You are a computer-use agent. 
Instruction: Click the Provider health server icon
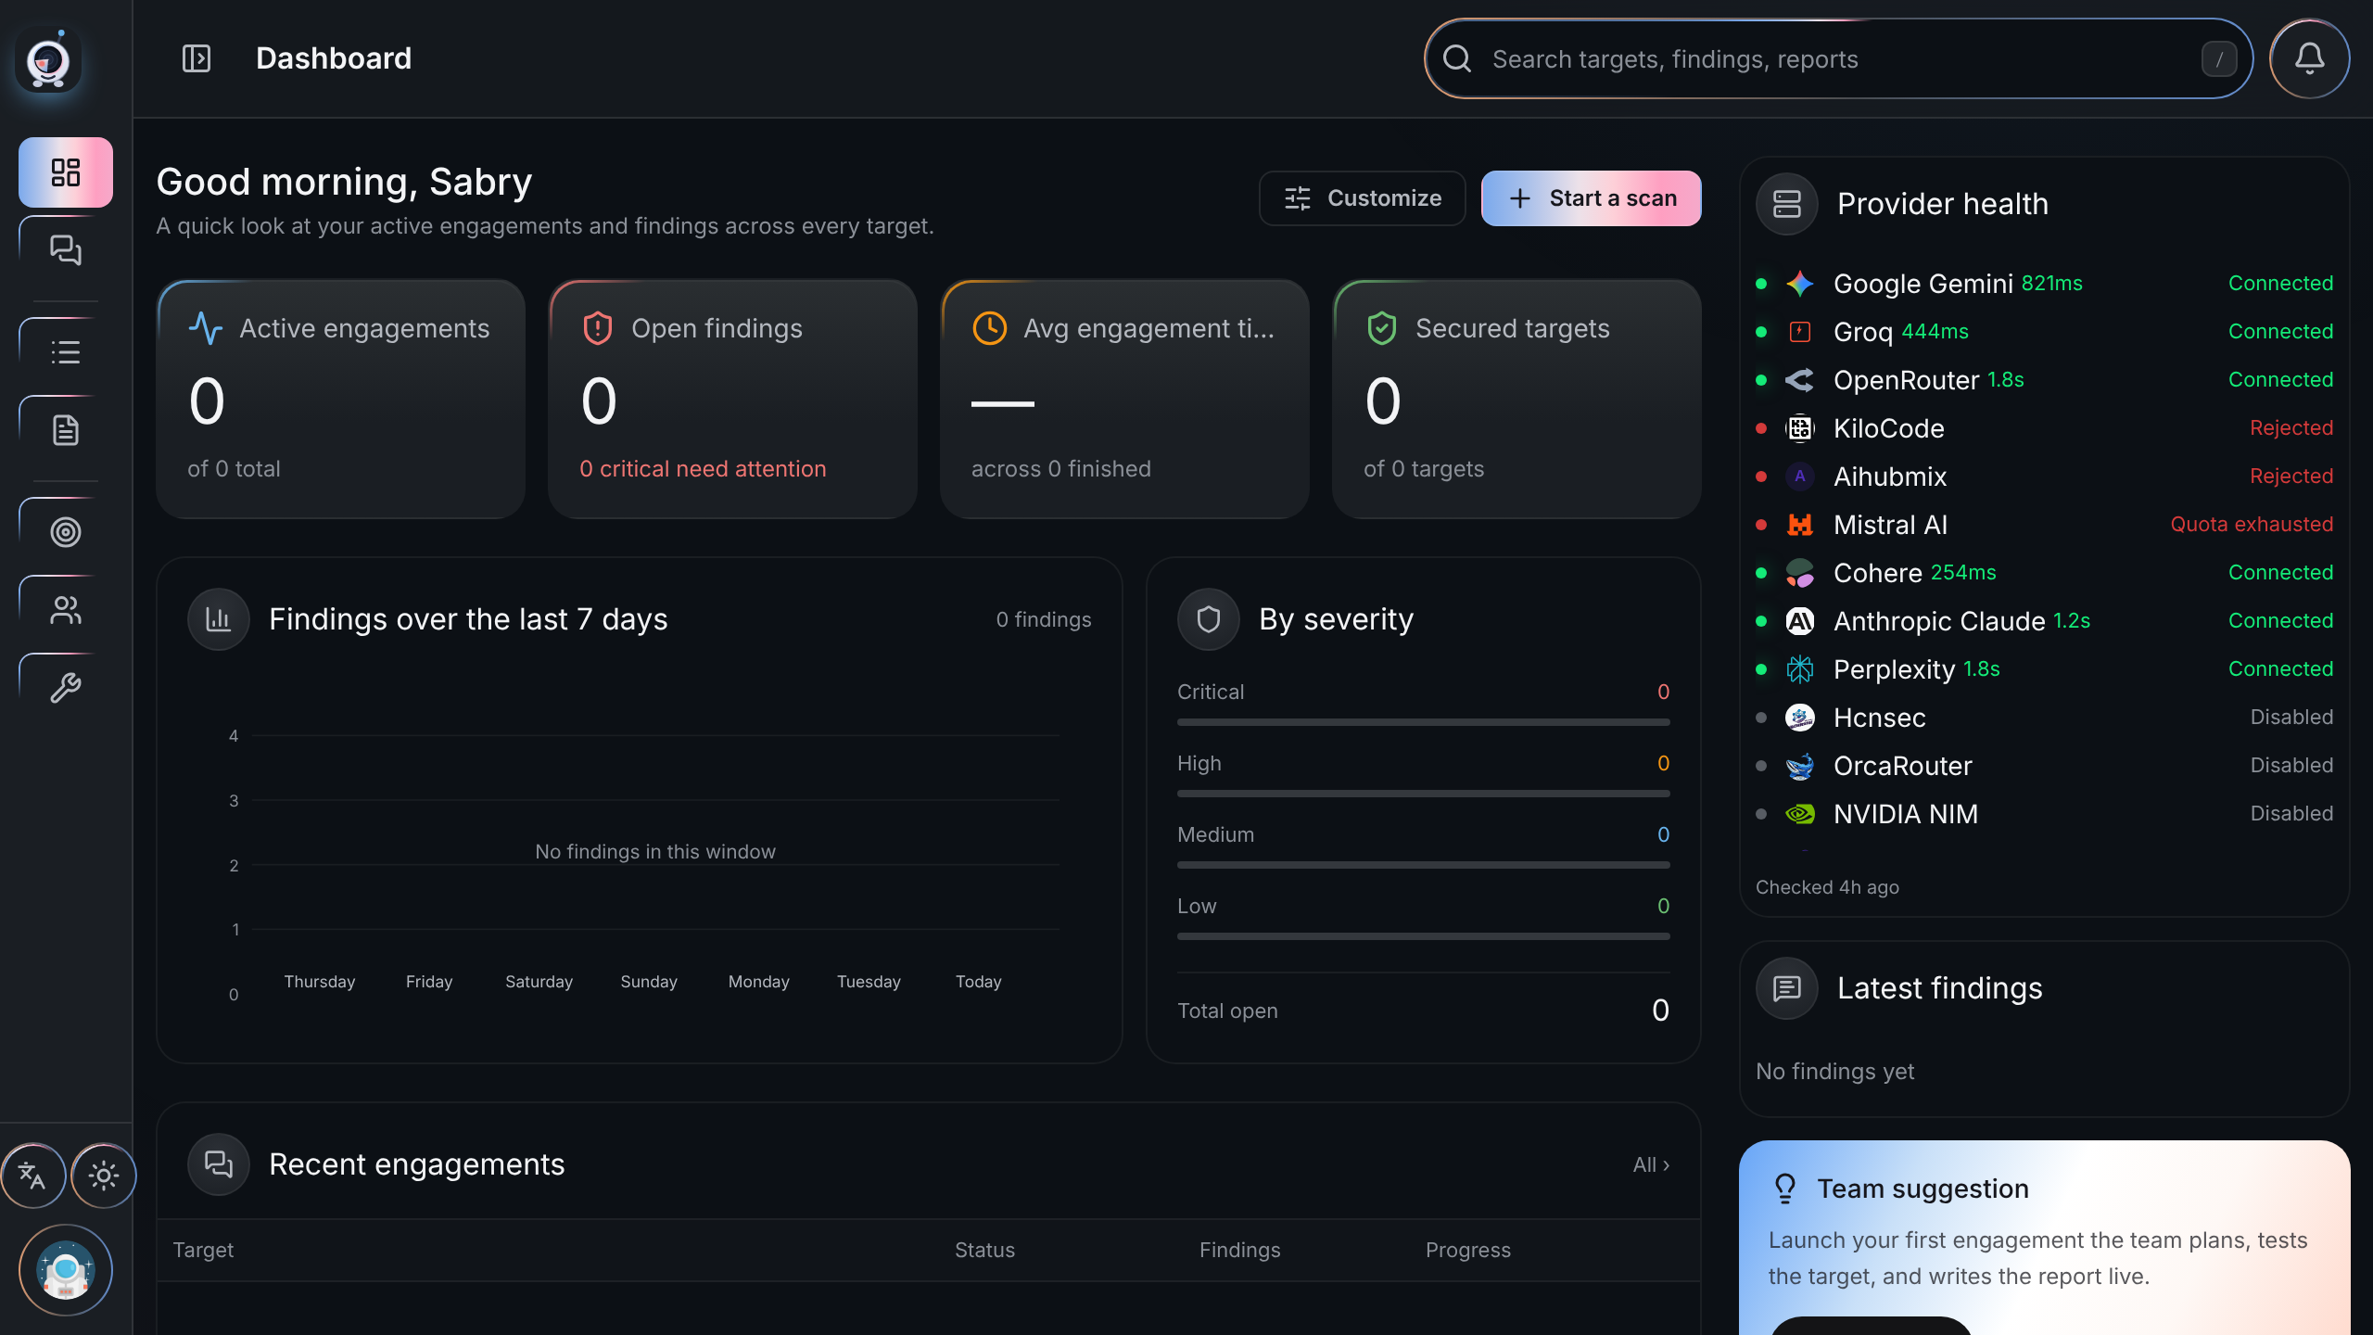tap(1787, 204)
